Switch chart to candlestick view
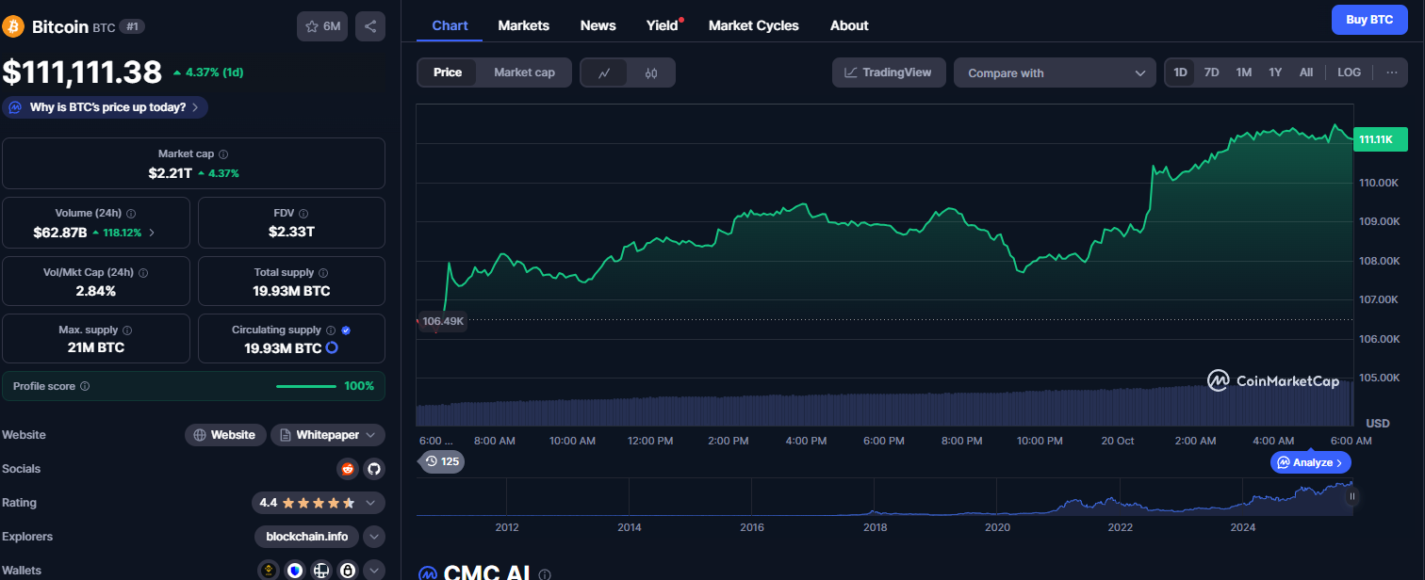1425x580 pixels. coord(651,72)
